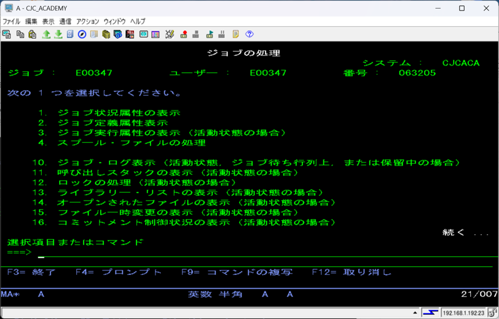Viewport: 499px width, 319px height.
Task: Click option 16. コミットメント制御状況の表示
Action: pyautogui.click(x=184, y=222)
